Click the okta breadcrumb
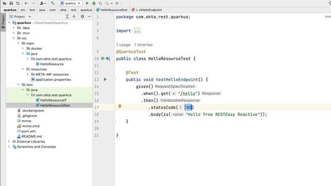Viewport: 331px width, 186px height. coord(63,10)
